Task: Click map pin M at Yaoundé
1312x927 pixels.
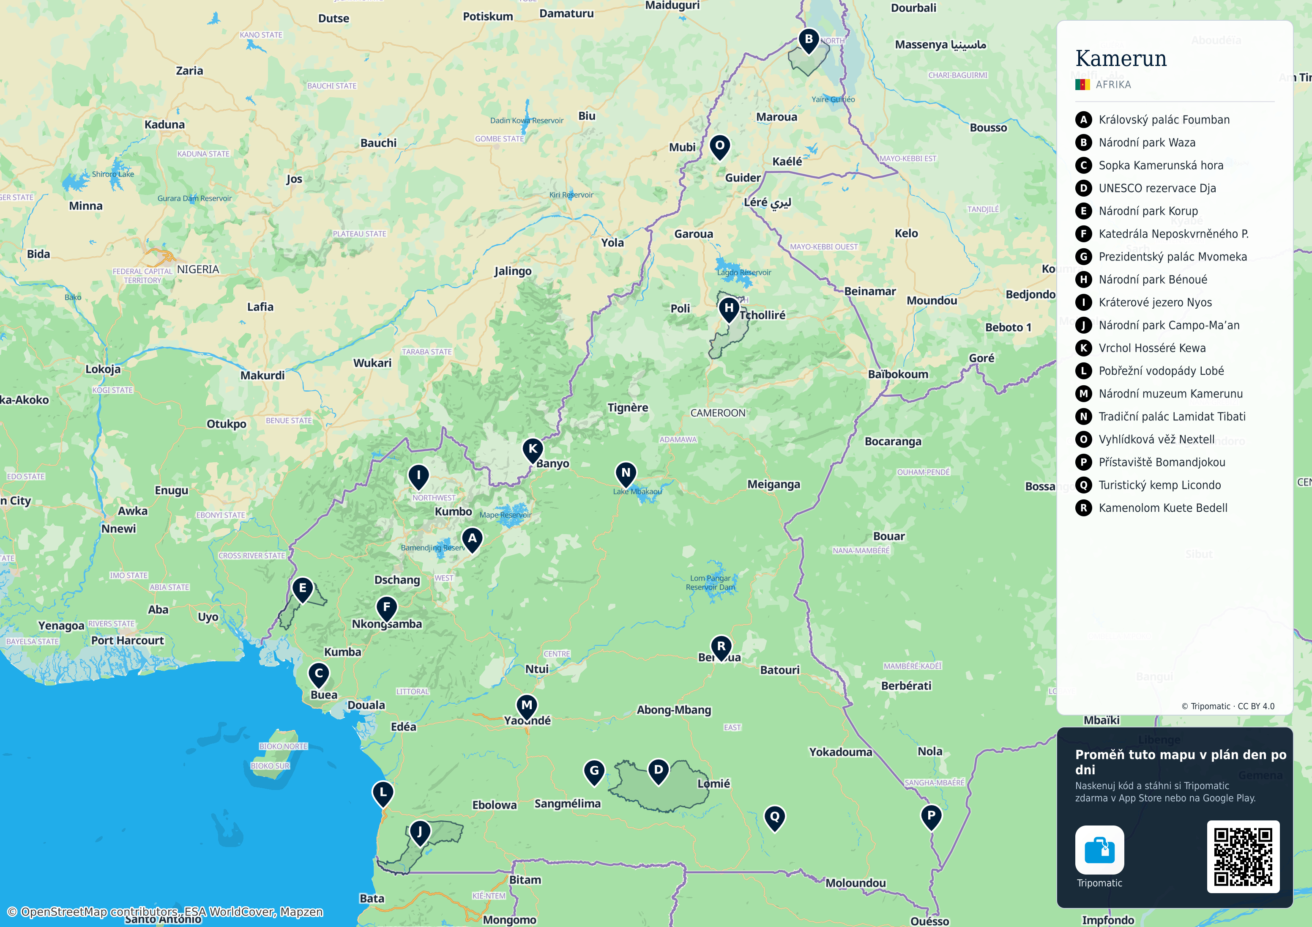Action: tap(527, 708)
